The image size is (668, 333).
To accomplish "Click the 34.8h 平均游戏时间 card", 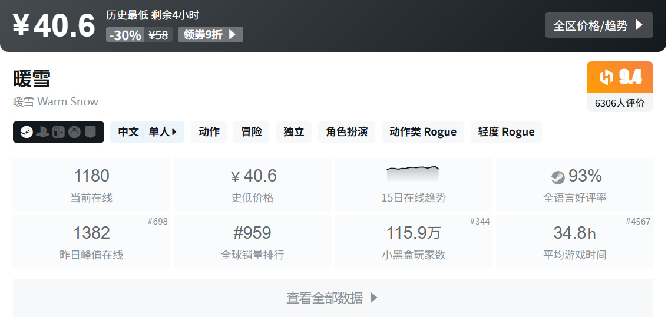I will pyautogui.click(x=575, y=242).
